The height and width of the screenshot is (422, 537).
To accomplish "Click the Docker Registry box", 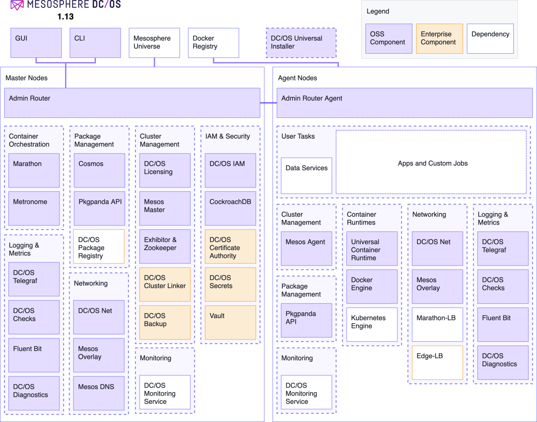I will (x=213, y=43).
